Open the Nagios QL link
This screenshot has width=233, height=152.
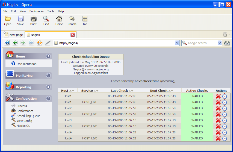[23, 126]
